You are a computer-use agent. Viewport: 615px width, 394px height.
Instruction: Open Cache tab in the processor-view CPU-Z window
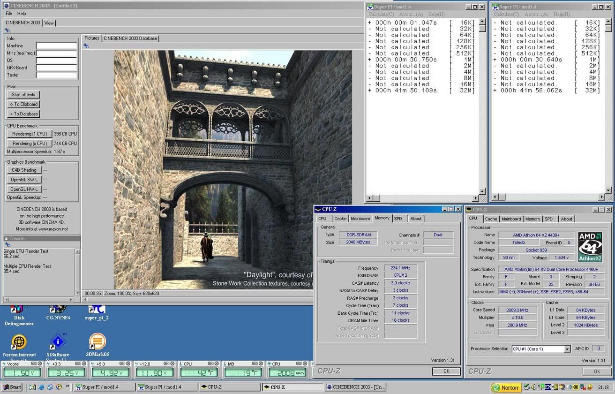(491, 219)
